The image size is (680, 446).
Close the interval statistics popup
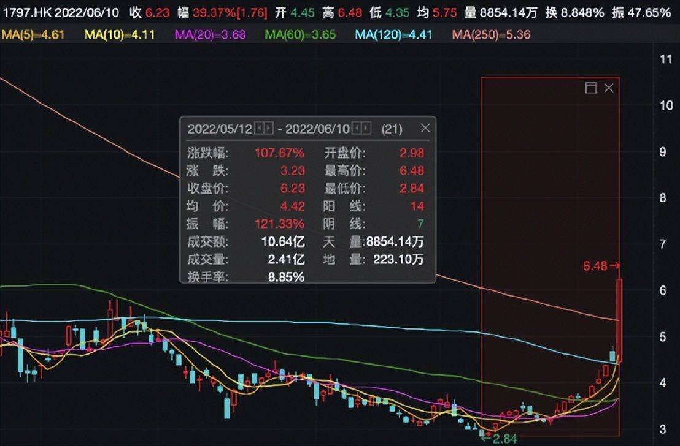425,129
